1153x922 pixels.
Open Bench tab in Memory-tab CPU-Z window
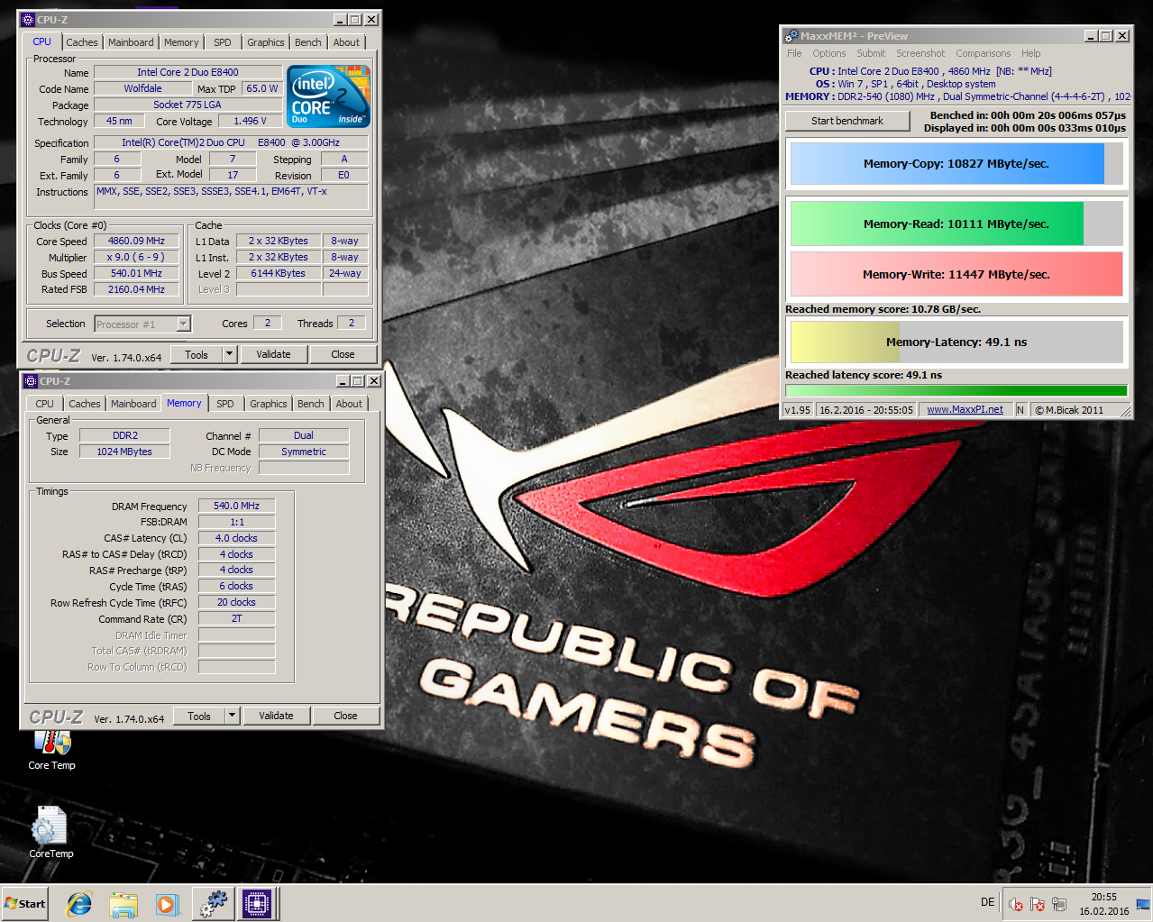click(x=310, y=404)
